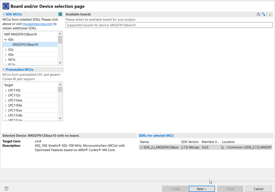The width and height of the screenshot is (275, 192).
Task: Click the clear board filter eraser icon
Action: pos(270,14)
